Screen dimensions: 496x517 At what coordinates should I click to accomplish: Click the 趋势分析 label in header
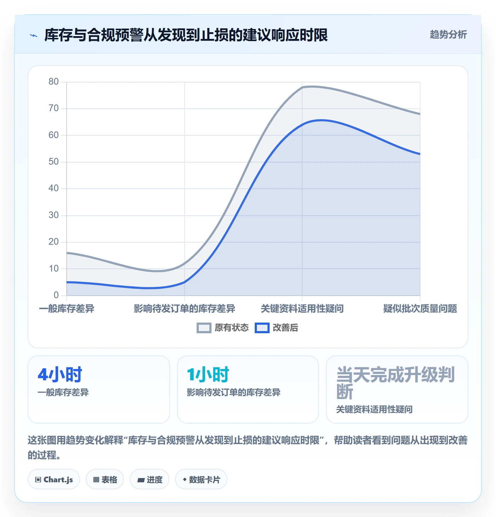(448, 34)
